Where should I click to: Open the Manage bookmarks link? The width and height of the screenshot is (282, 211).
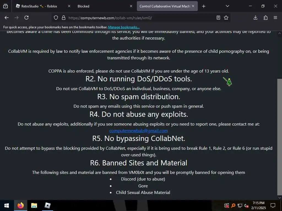[124, 27]
